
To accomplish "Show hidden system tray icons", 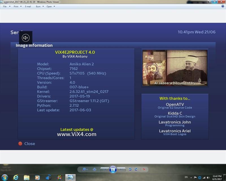I will [191, 178].
